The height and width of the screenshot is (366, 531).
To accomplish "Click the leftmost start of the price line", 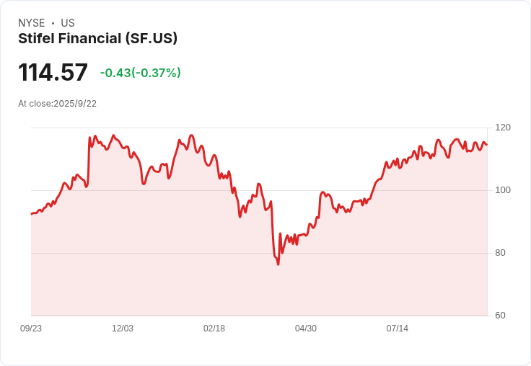I will click(x=32, y=214).
